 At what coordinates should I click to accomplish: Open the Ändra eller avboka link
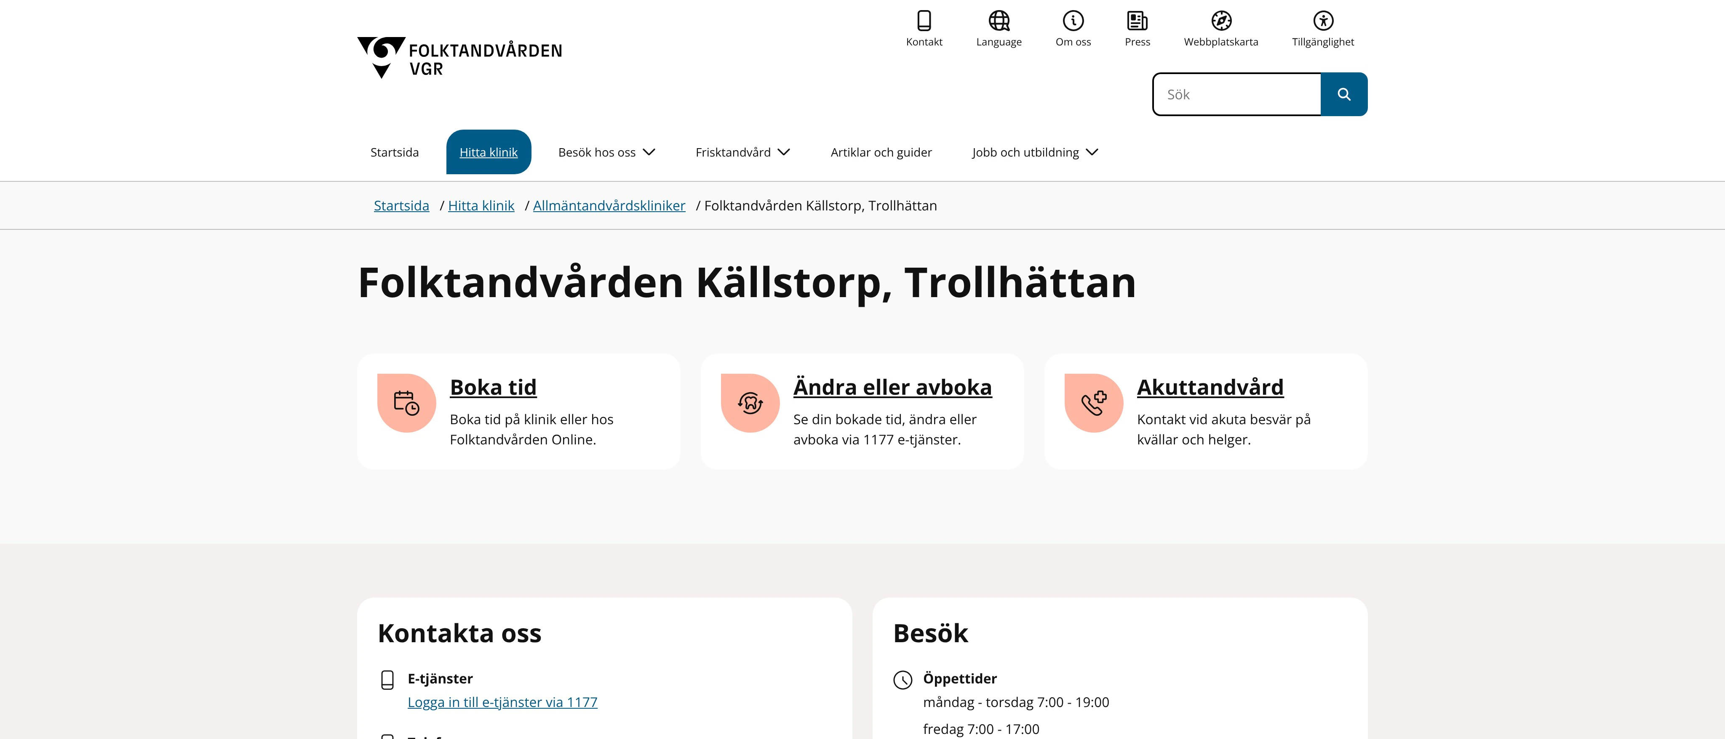click(x=892, y=387)
